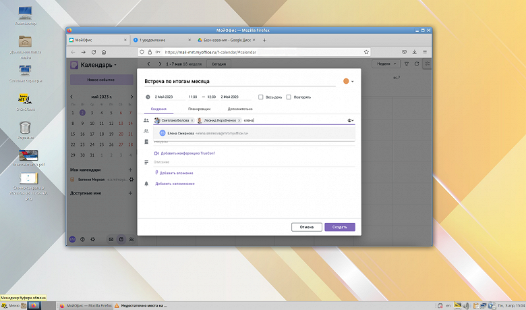Click Добавить конференцию TrueConf link
This screenshot has width=526, height=310.
click(187, 153)
